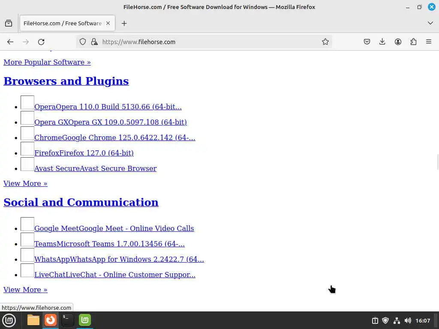Open the Firefox View icon at tab bar left

9,23
